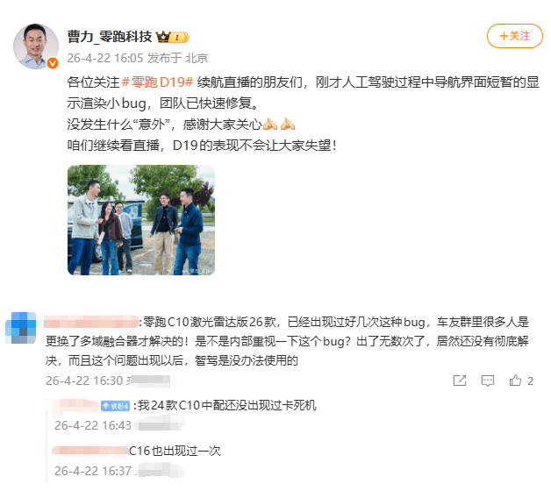The width and height of the screenshot is (551, 498).
Task: Open 曹力_零跑科技 profile avatar
Action: coord(35,46)
